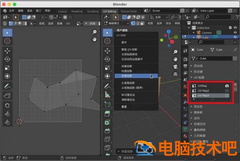The height and width of the screenshot is (161, 240).
Task: Enable face select mode in 3D viewport
Action: coord(142,23)
